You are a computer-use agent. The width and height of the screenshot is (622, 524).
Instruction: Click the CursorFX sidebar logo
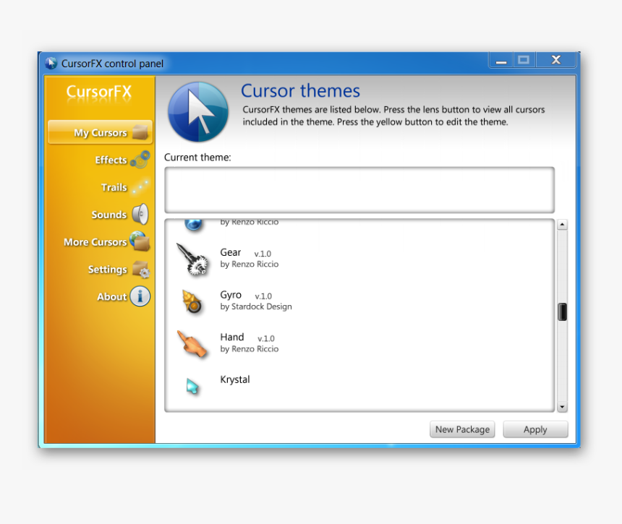point(99,92)
